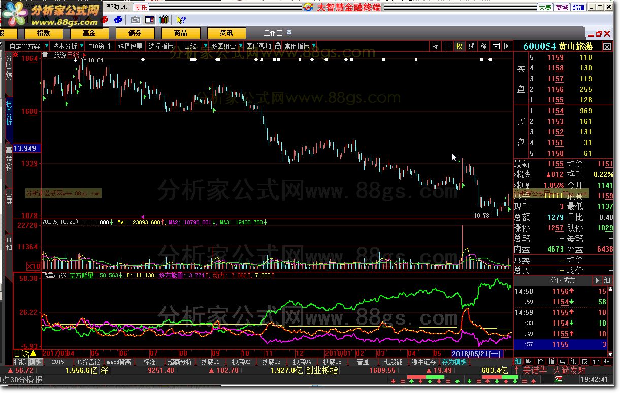Click the 线 draw line button
The image size is (621, 393).
click(x=472, y=46)
